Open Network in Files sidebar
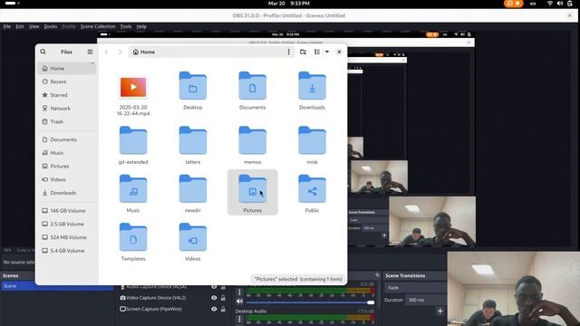This screenshot has height=326, width=580. (66, 109)
